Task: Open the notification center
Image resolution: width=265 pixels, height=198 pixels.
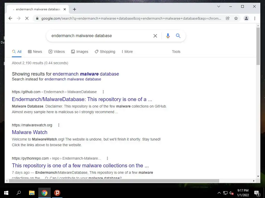Action: pos(257,193)
